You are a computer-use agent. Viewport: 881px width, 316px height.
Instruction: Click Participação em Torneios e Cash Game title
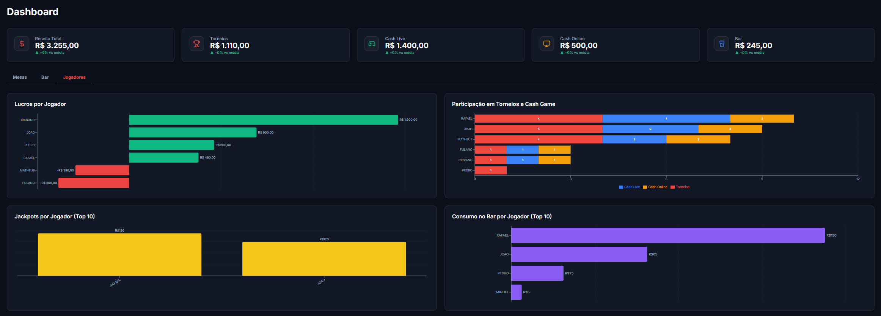pos(503,104)
